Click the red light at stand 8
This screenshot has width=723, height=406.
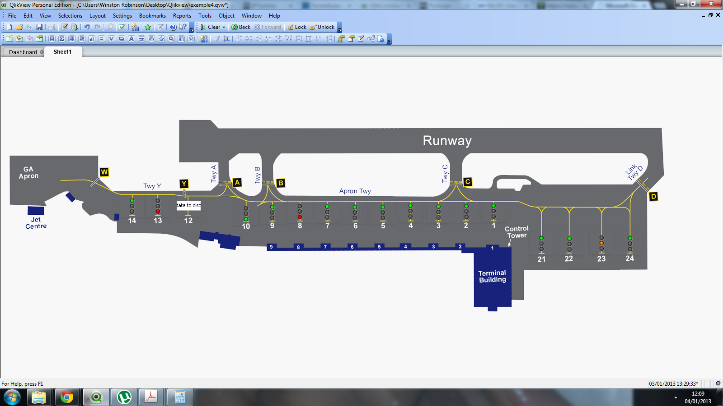click(300, 217)
